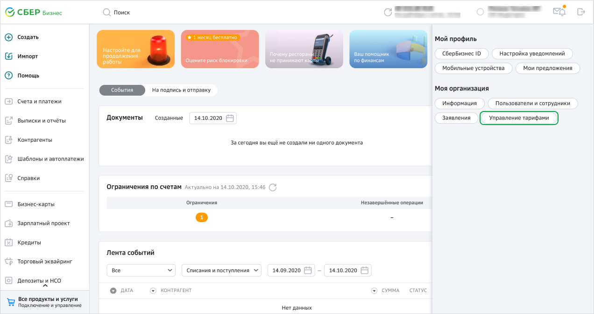
Task: Click the СберБизнес ID button
Action: (461, 54)
